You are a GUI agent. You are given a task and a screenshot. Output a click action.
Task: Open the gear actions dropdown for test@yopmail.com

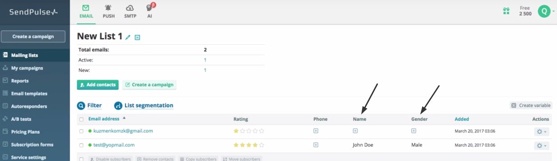(541, 146)
